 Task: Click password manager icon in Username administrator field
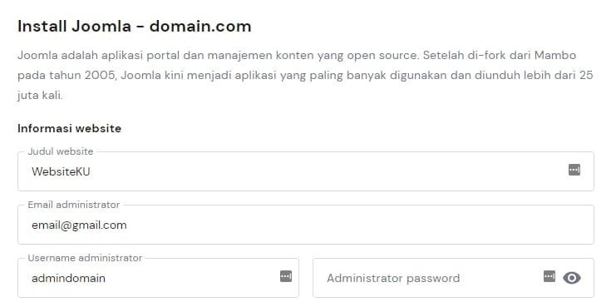pos(286,276)
